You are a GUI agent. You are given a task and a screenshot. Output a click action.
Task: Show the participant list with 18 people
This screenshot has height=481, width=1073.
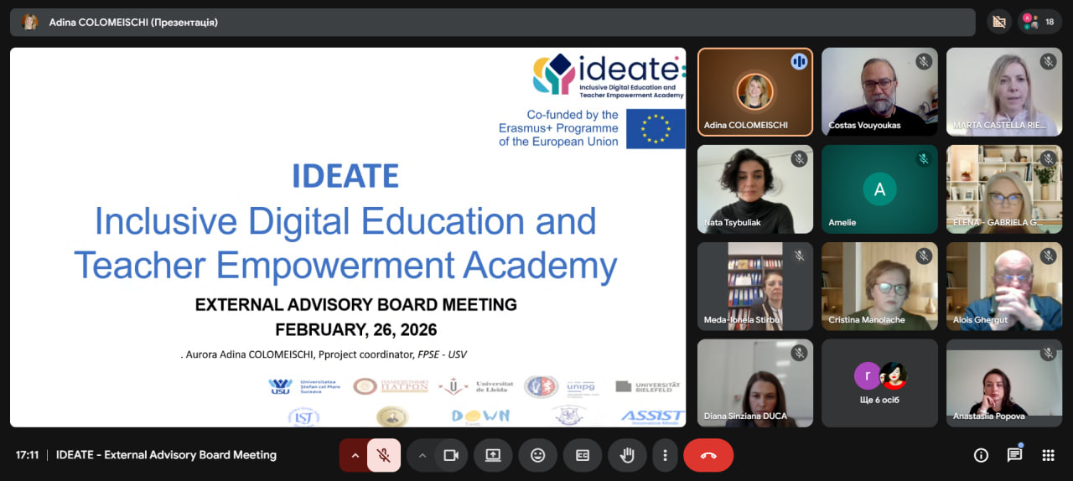coord(1039,22)
